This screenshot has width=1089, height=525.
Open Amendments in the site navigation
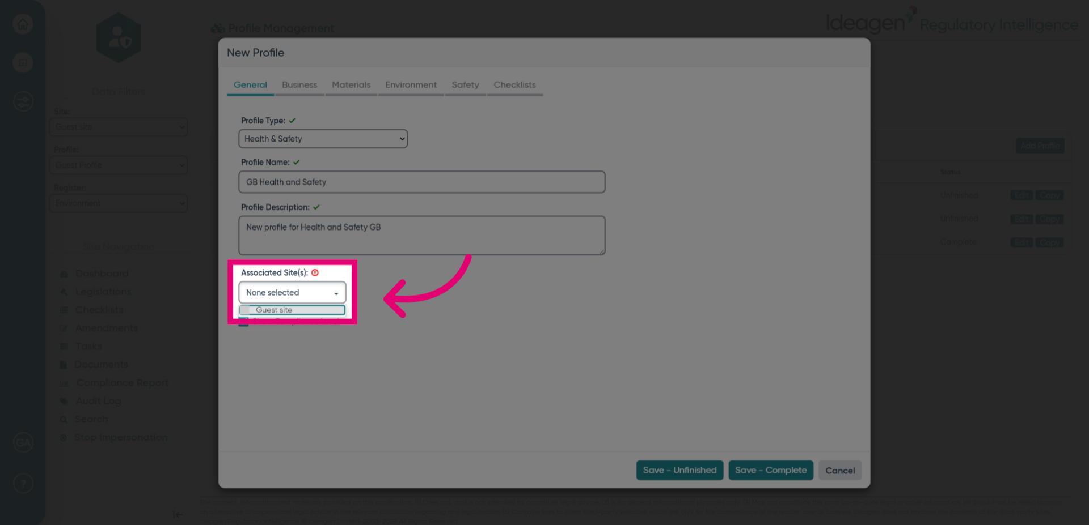coord(107,328)
